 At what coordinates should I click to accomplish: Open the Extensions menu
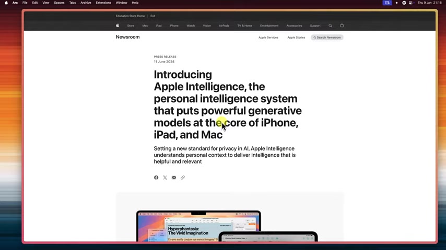[x=103, y=3]
